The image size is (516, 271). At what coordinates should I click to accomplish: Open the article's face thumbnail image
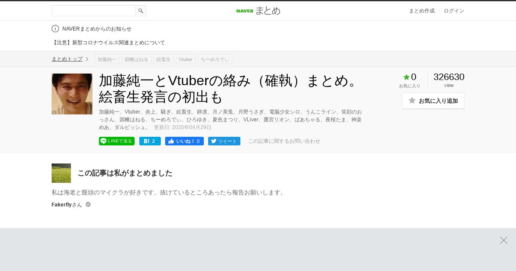pyautogui.click(x=72, y=94)
